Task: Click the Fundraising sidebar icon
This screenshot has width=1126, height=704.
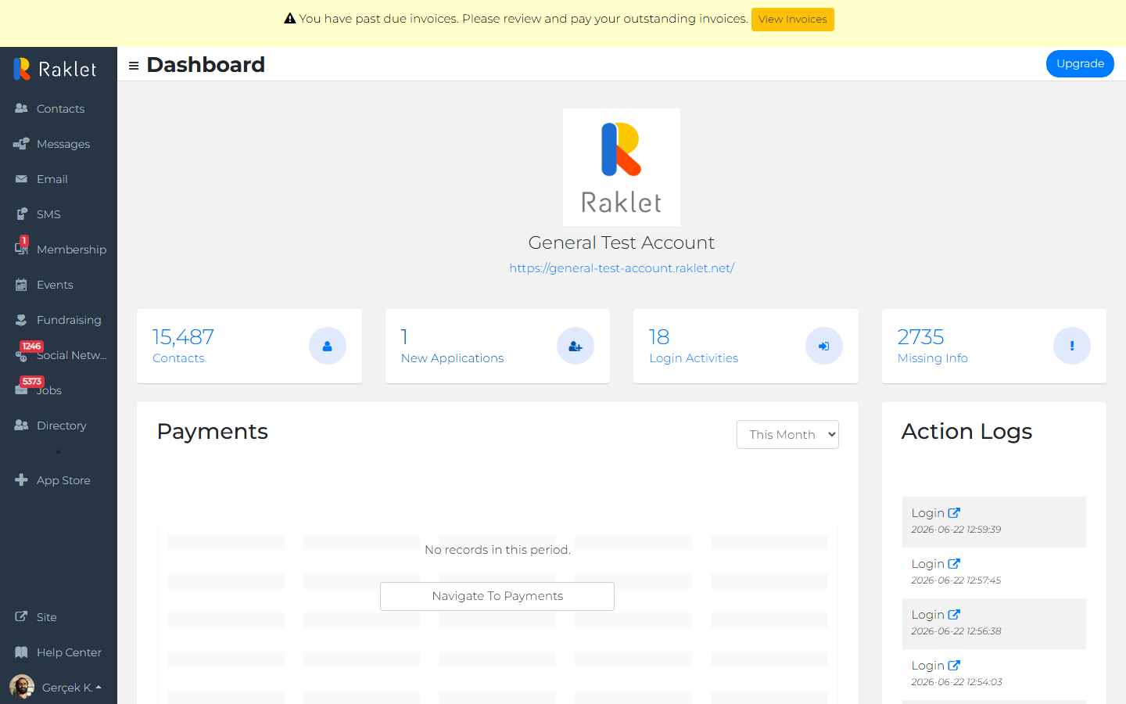Action: pos(21,320)
